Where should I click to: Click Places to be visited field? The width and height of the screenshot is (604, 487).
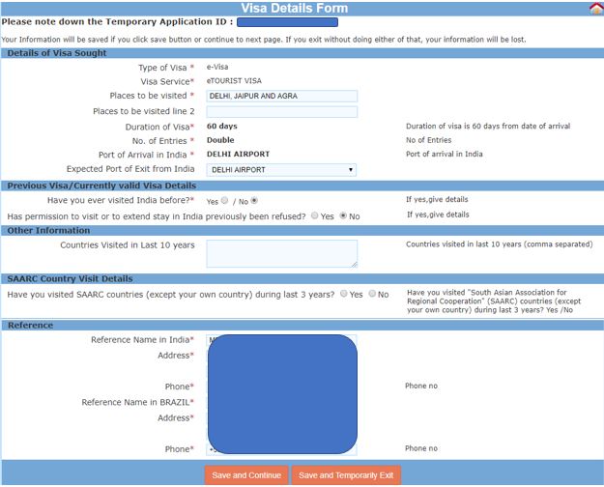(x=281, y=96)
